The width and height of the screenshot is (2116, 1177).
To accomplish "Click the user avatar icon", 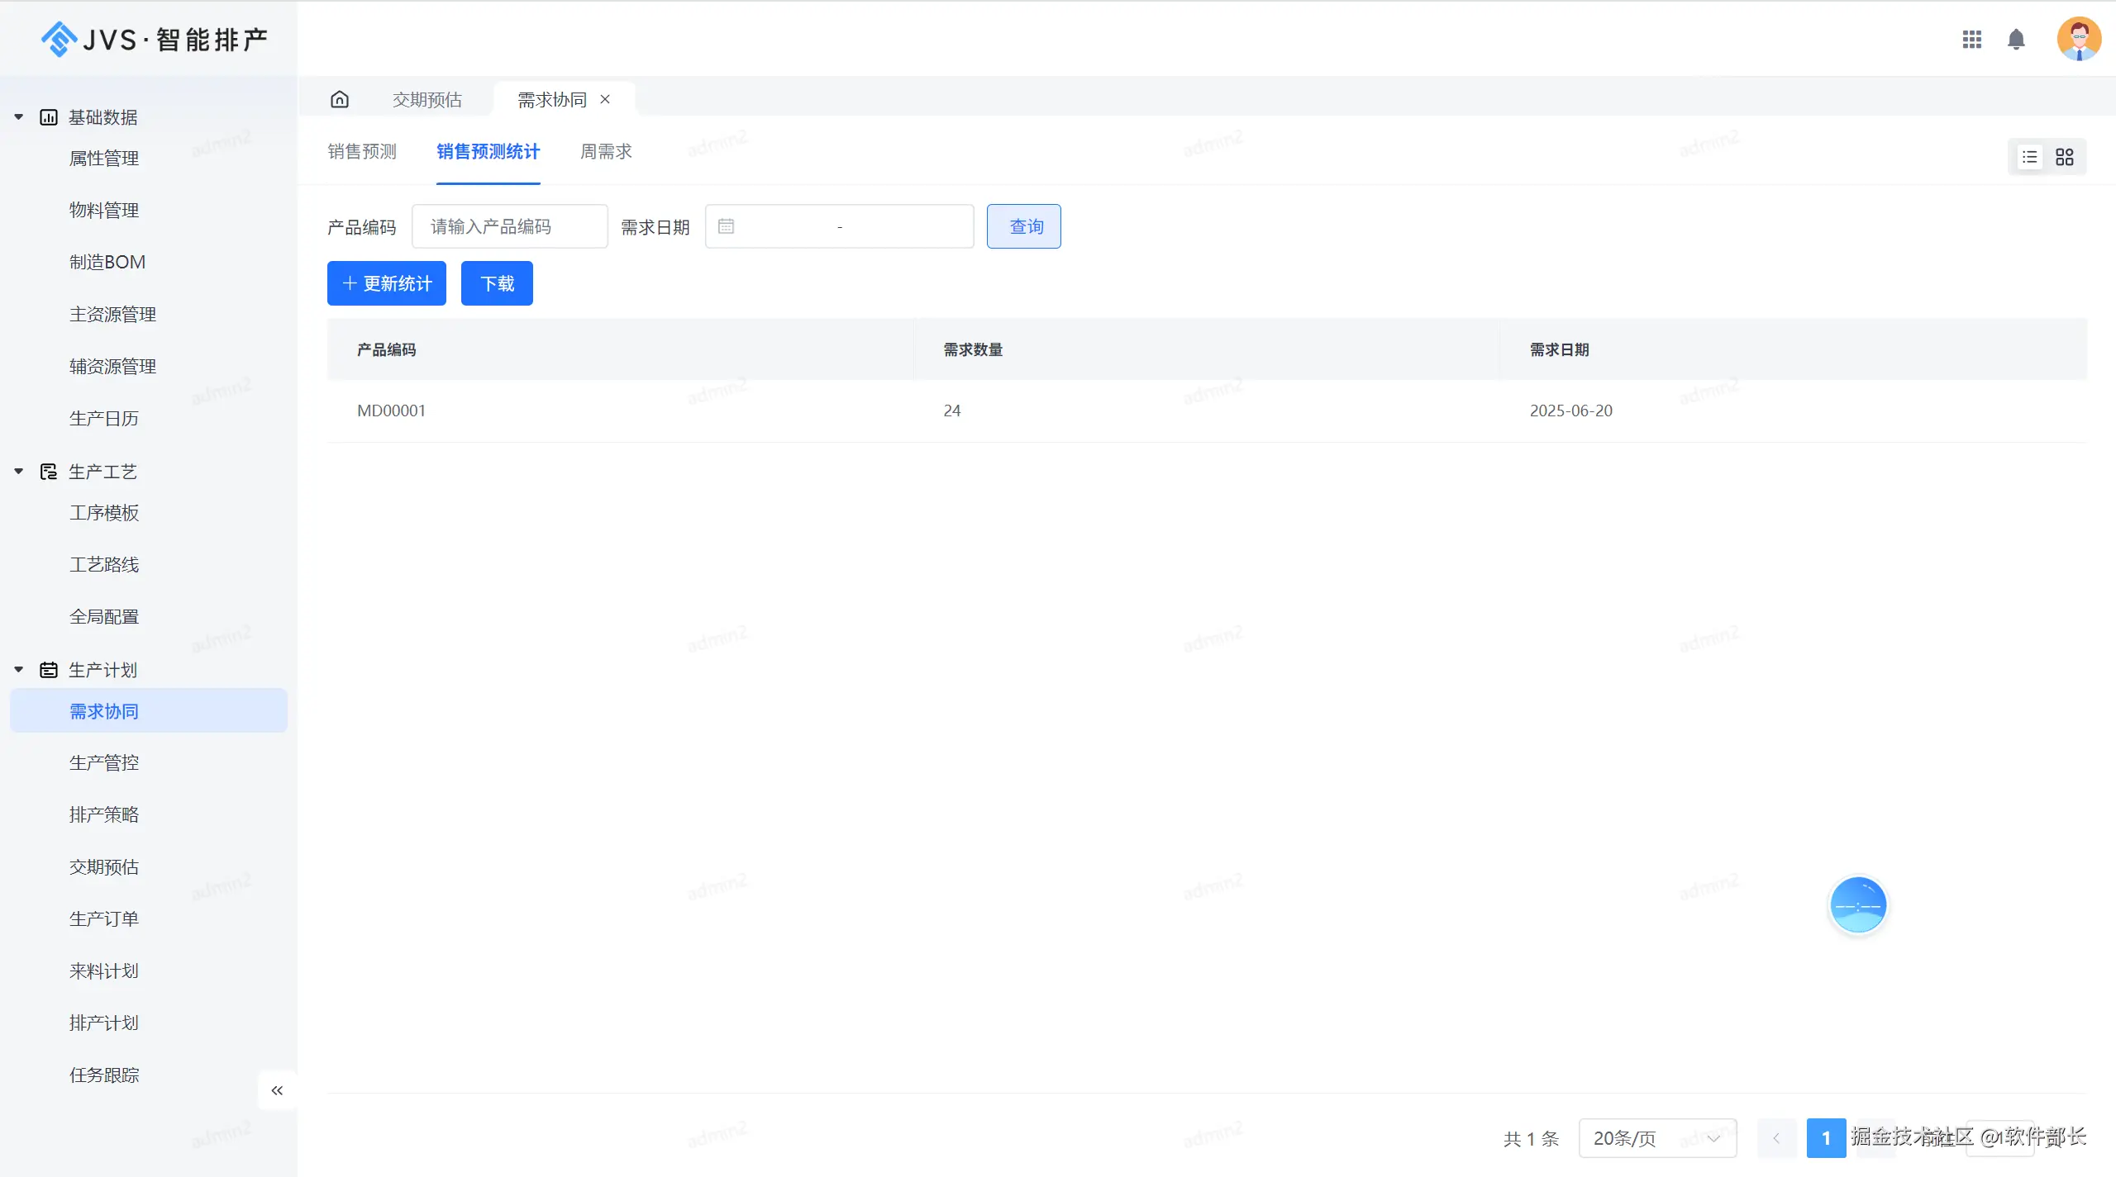I will tap(2078, 39).
